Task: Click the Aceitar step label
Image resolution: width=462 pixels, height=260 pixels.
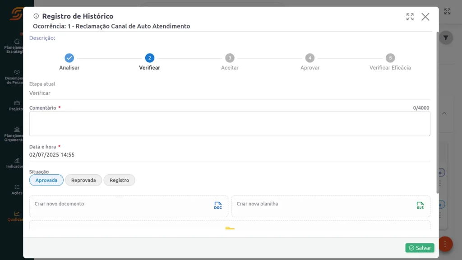Action: click(230, 68)
